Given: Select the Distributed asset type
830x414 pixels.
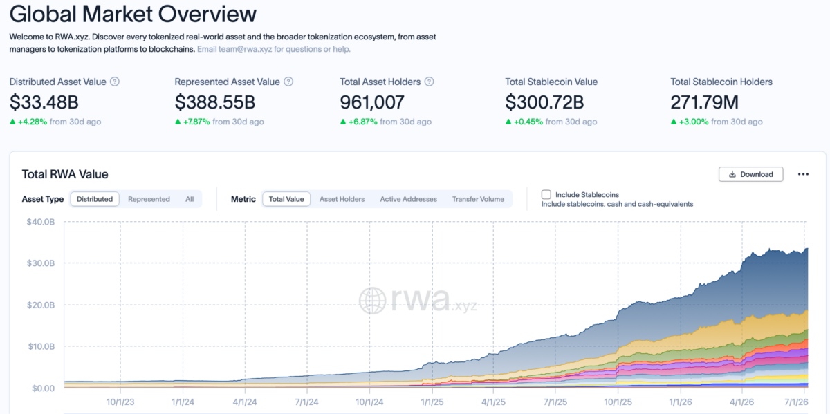Looking at the screenshot, I should 95,199.
